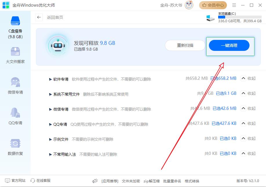Screen dimensions: 266x187
Task: Click the user avatar icon
Action: point(189,5)
